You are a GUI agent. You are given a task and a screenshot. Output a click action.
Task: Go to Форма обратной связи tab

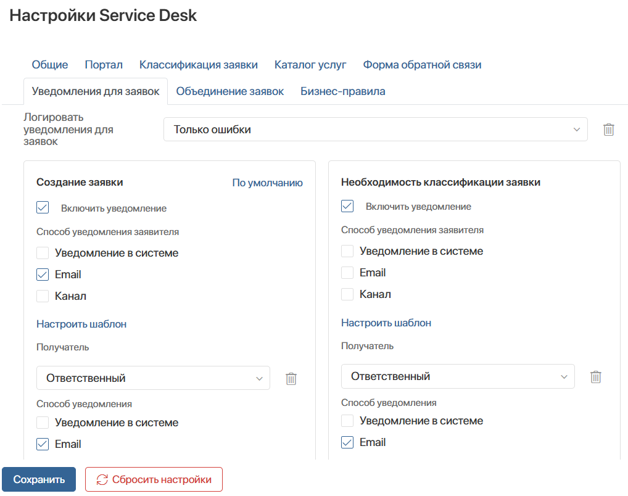(x=422, y=65)
